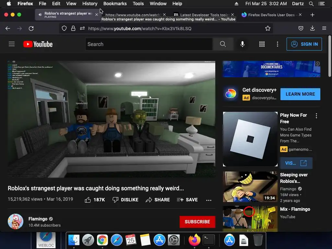Open the Firefox History menu
332x249 pixels.
90,4
